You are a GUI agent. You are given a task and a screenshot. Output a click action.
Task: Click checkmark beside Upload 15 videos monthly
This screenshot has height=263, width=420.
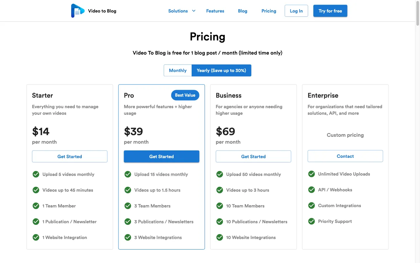pyautogui.click(x=128, y=174)
